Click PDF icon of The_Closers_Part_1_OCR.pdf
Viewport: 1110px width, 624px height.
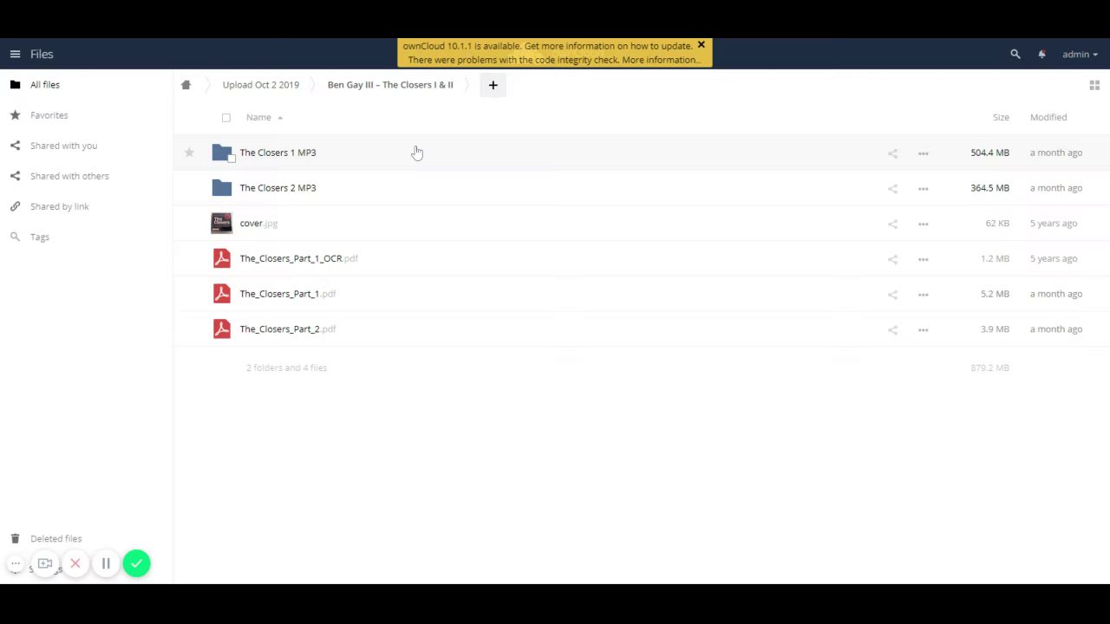(x=222, y=258)
